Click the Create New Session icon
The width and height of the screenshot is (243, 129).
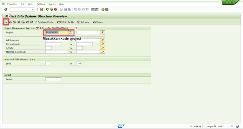93,10
